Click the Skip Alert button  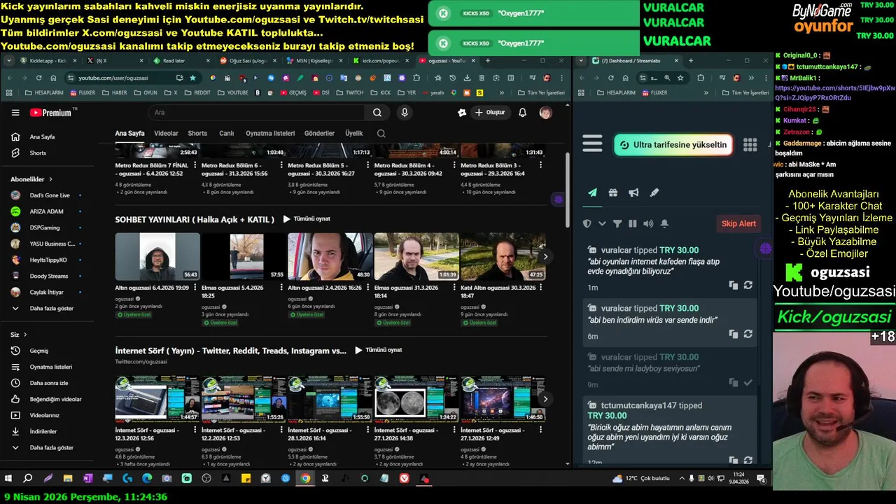pos(738,224)
